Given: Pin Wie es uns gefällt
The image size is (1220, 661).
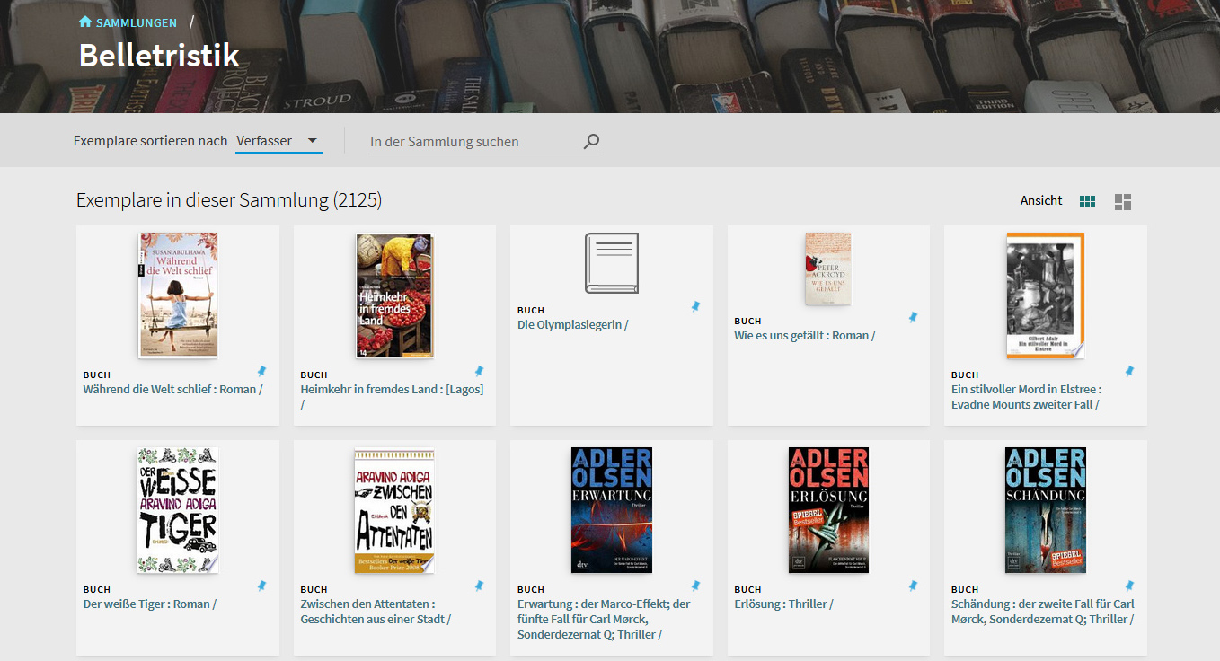Looking at the screenshot, I should click(x=913, y=317).
